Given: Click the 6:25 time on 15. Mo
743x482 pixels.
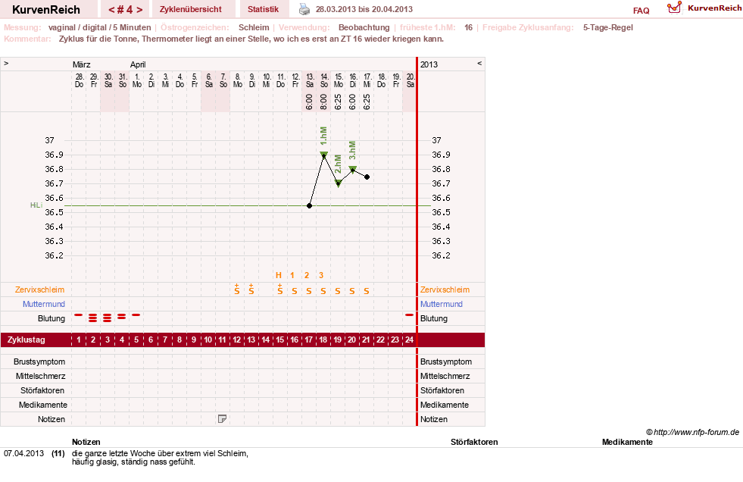Looking at the screenshot, I should pos(338,102).
